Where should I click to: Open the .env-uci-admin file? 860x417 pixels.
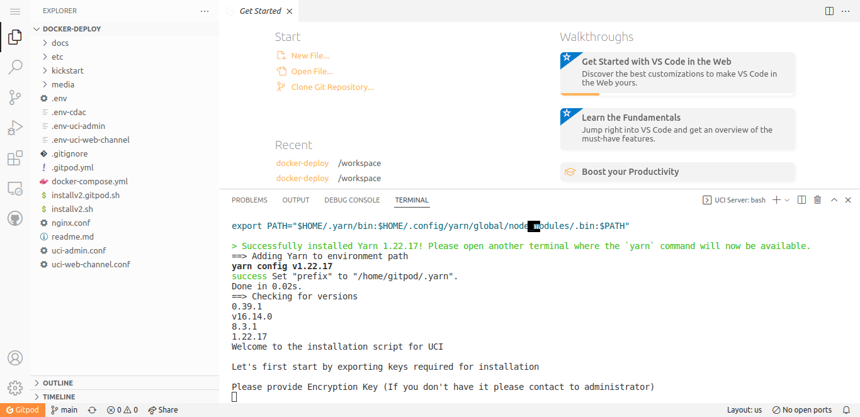click(125, 126)
